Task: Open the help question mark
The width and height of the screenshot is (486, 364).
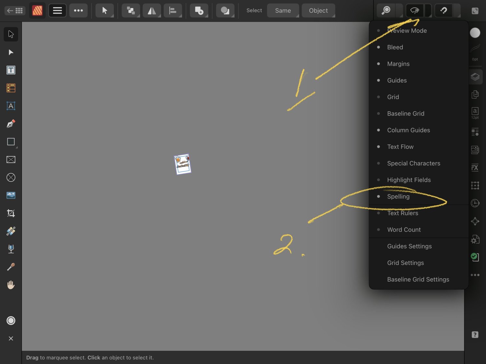Action: click(x=475, y=335)
